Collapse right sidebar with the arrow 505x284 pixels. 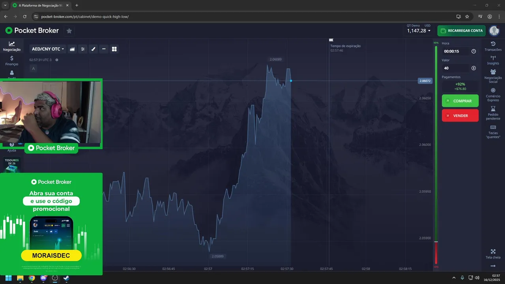click(x=493, y=266)
